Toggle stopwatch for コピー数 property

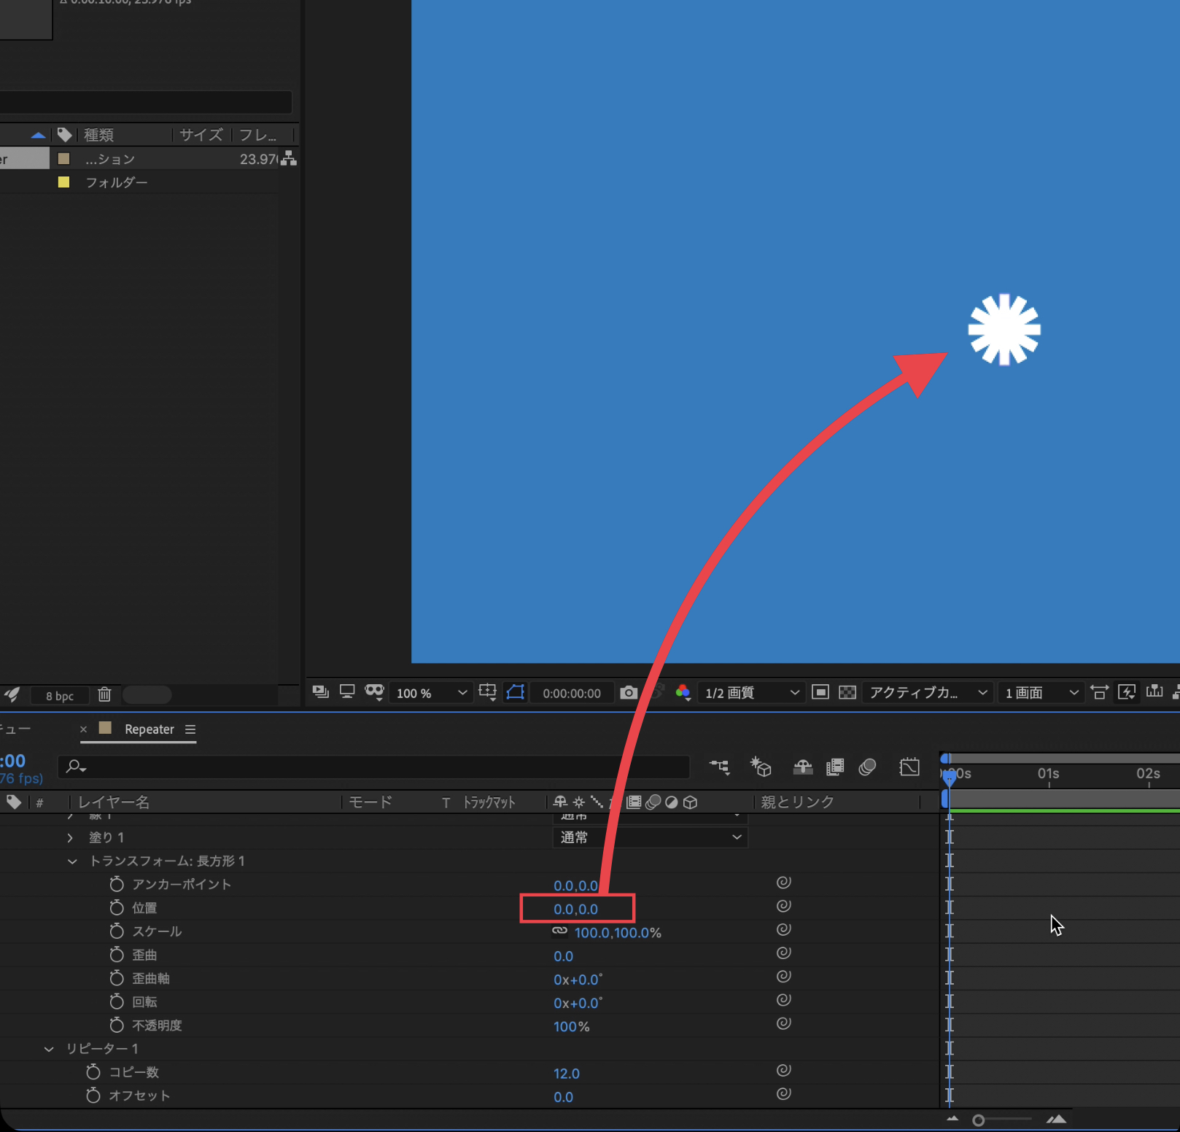tap(93, 1072)
